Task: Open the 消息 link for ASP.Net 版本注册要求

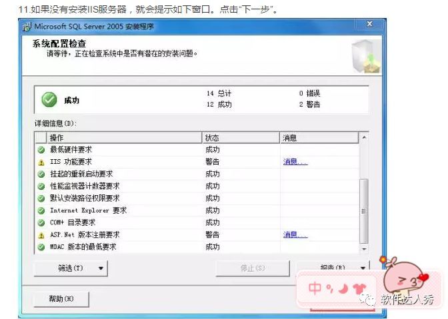Action: pos(295,235)
